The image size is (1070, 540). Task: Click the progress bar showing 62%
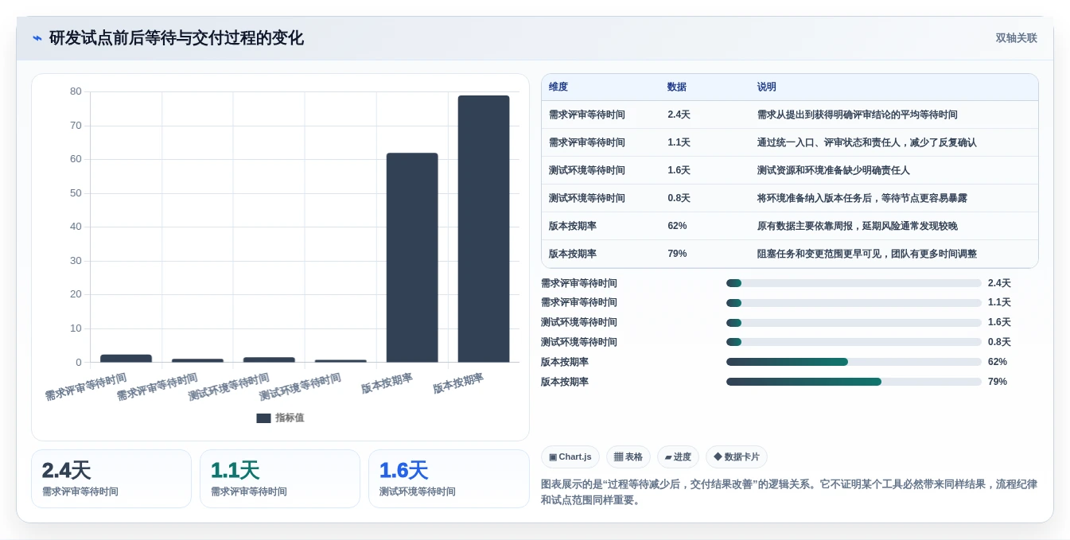tap(854, 362)
